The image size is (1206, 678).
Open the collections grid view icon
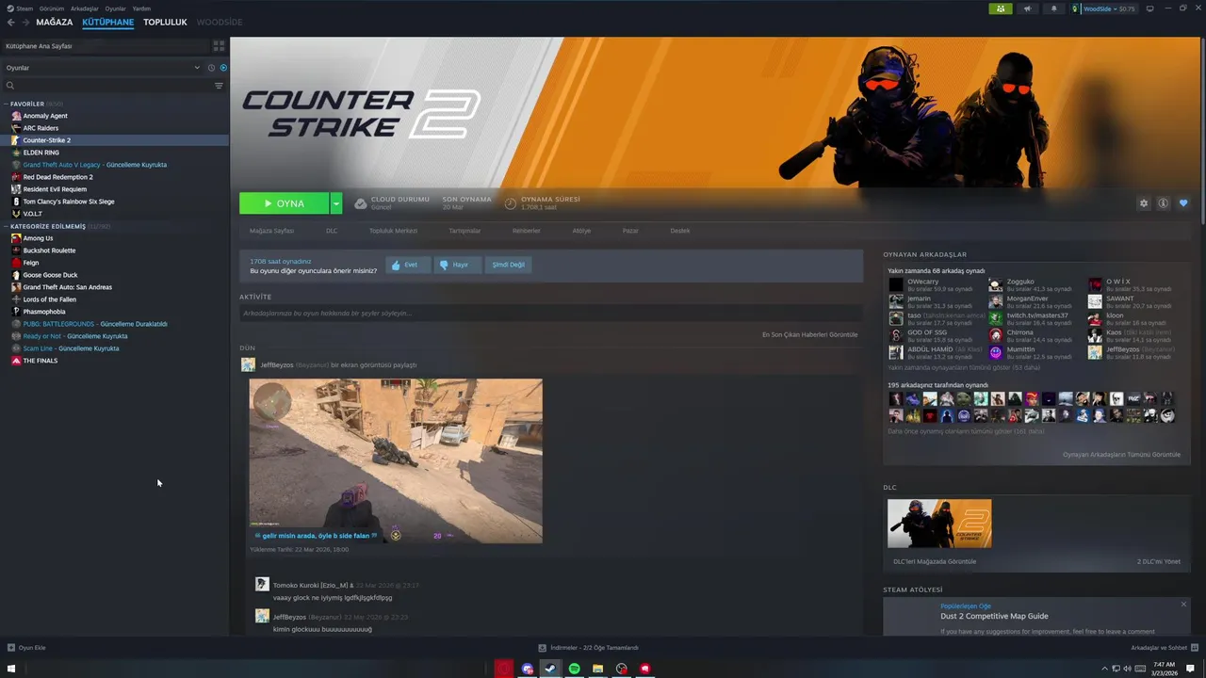click(x=219, y=45)
